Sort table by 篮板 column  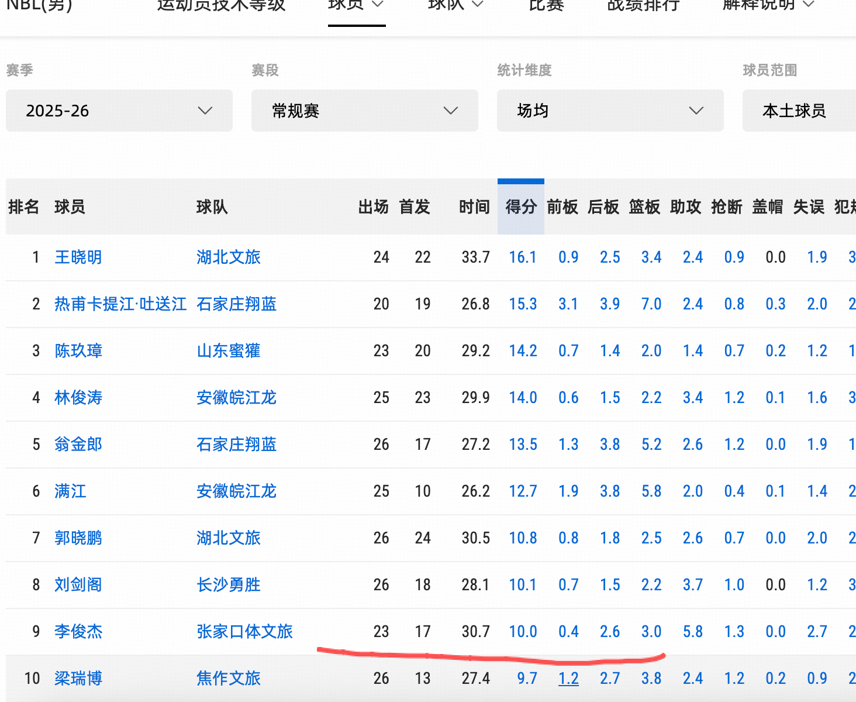pos(644,207)
